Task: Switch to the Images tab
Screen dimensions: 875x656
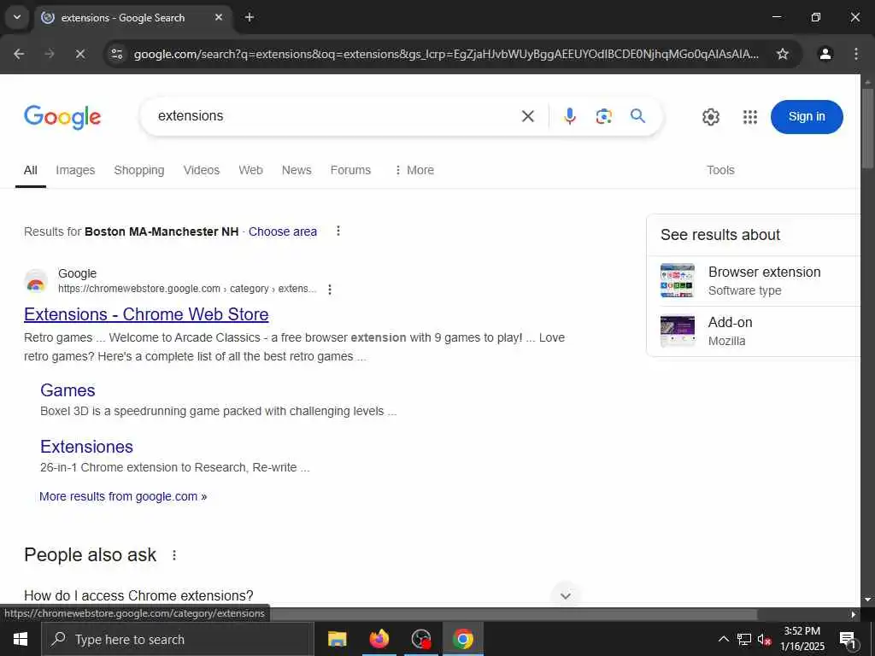Action: point(75,170)
